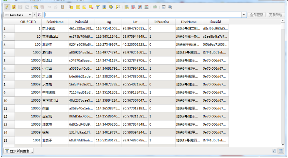
Task: Click the scrollbar up arrow
Action: pos(283,21)
